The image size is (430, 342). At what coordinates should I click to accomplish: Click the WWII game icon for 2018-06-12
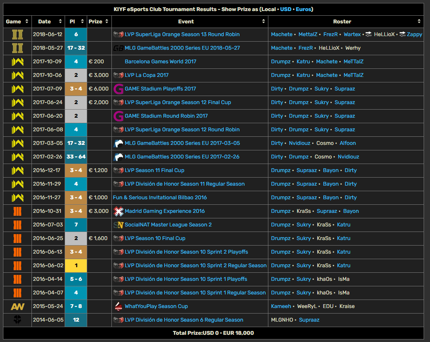point(17,34)
